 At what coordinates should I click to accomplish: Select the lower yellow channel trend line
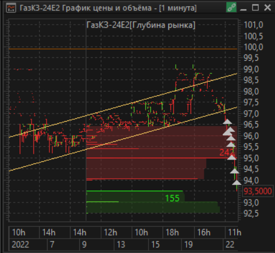pyautogui.click(x=123, y=139)
